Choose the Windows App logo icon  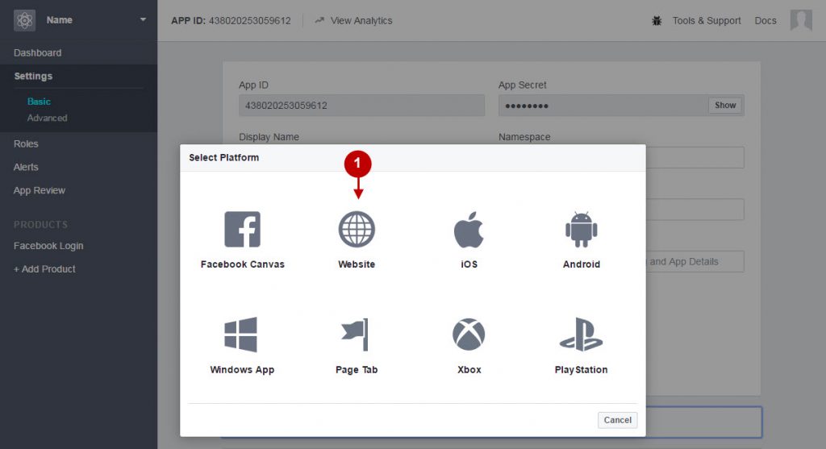click(240, 335)
